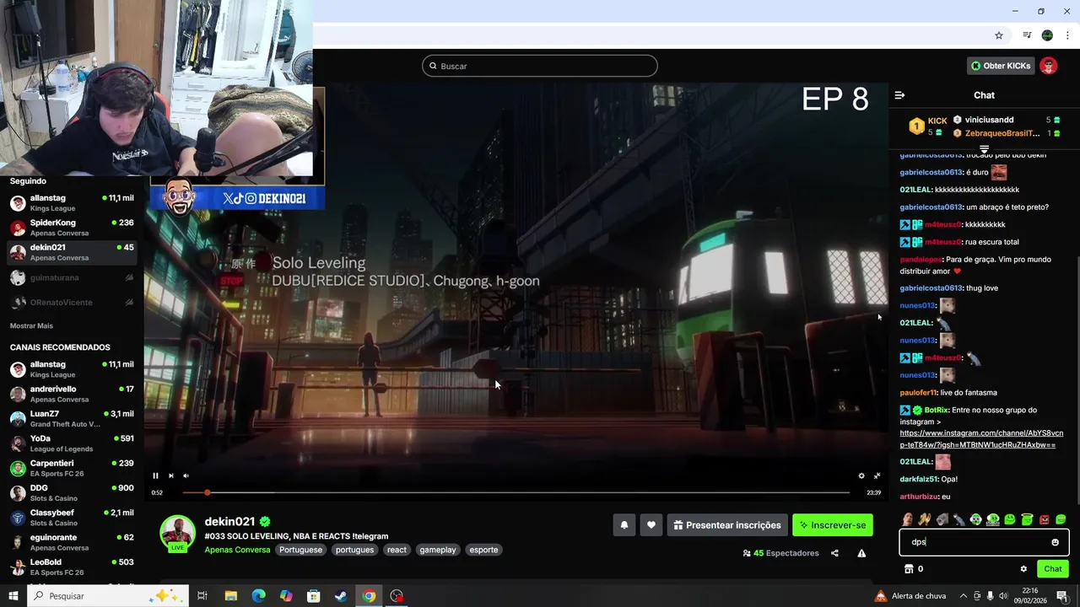Open Carpentieri recommended channel
The height and width of the screenshot is (607, 1080).
click(72, 468)
